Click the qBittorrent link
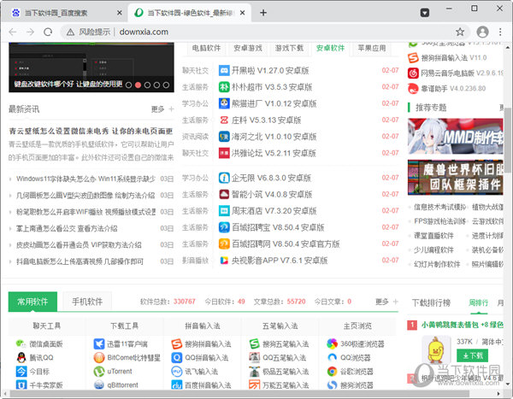513x399 pixels. click(122, 385)
